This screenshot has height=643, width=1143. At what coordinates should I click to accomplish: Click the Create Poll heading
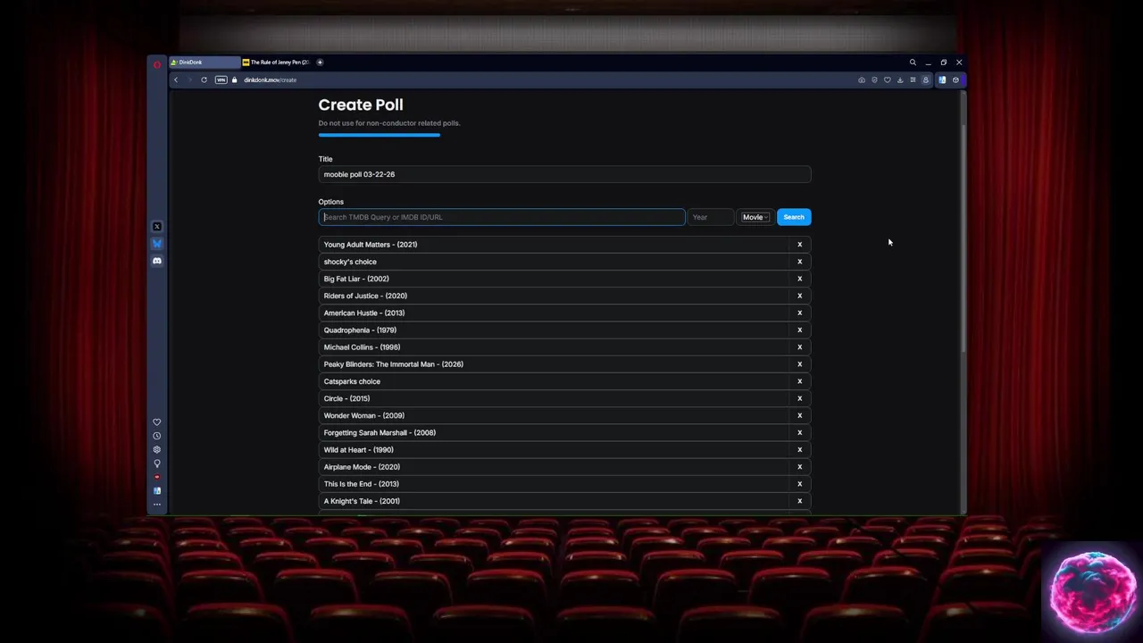click(x=361, y=105)
